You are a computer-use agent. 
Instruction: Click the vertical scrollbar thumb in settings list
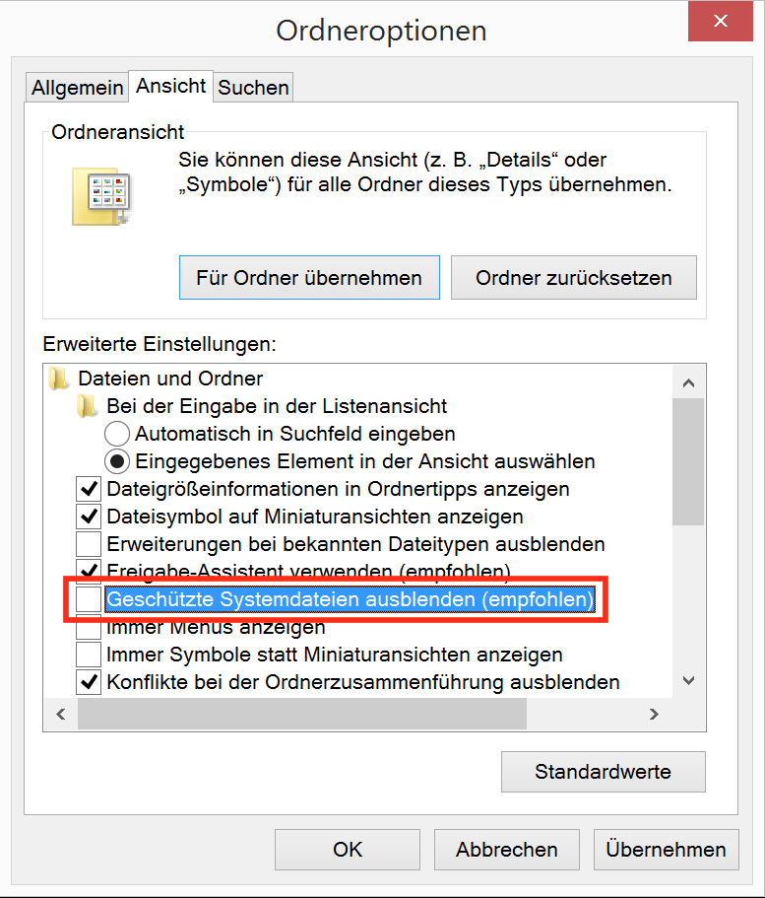click(688, 463)
